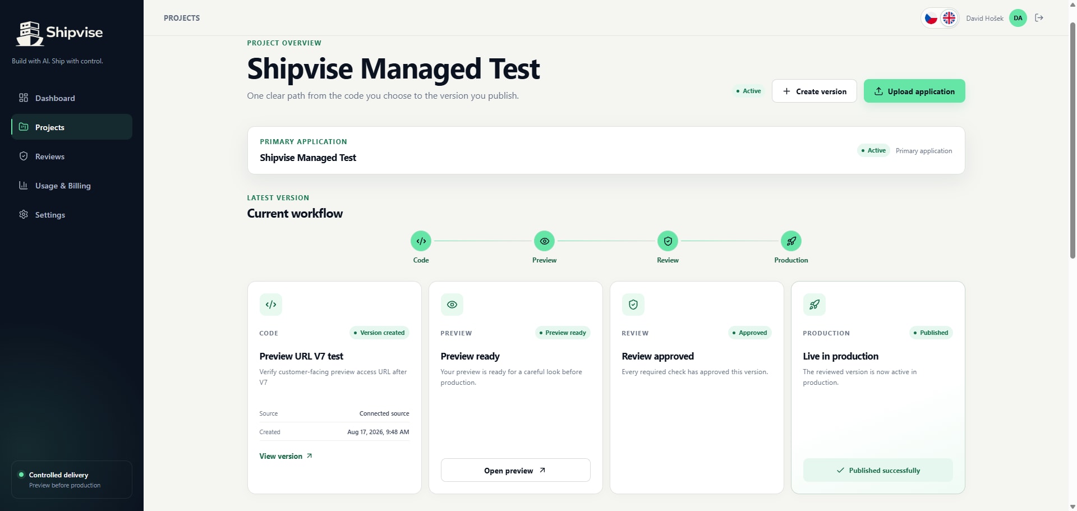This screenshot has width=1077, height=511.
Task: Click the code brackets icon in Code card
Action: click(271, 305)
